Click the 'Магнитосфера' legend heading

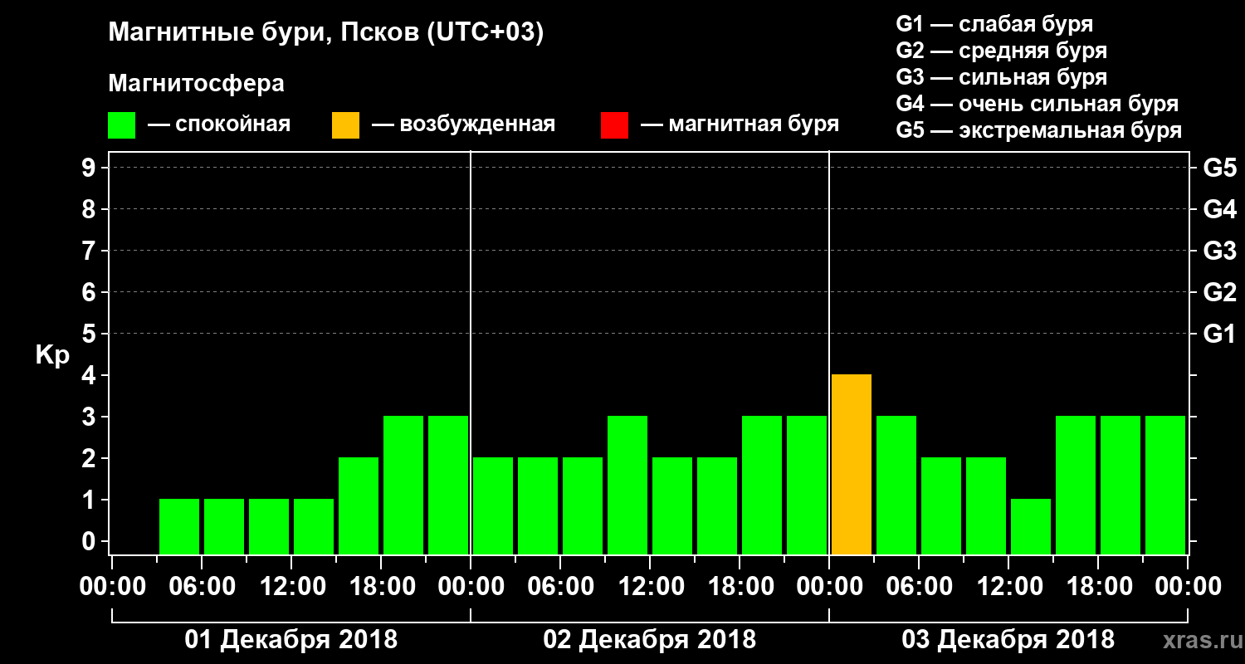point(196,84)
